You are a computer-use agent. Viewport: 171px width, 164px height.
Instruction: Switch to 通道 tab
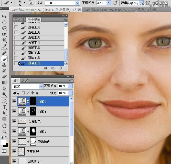point(25,81)
